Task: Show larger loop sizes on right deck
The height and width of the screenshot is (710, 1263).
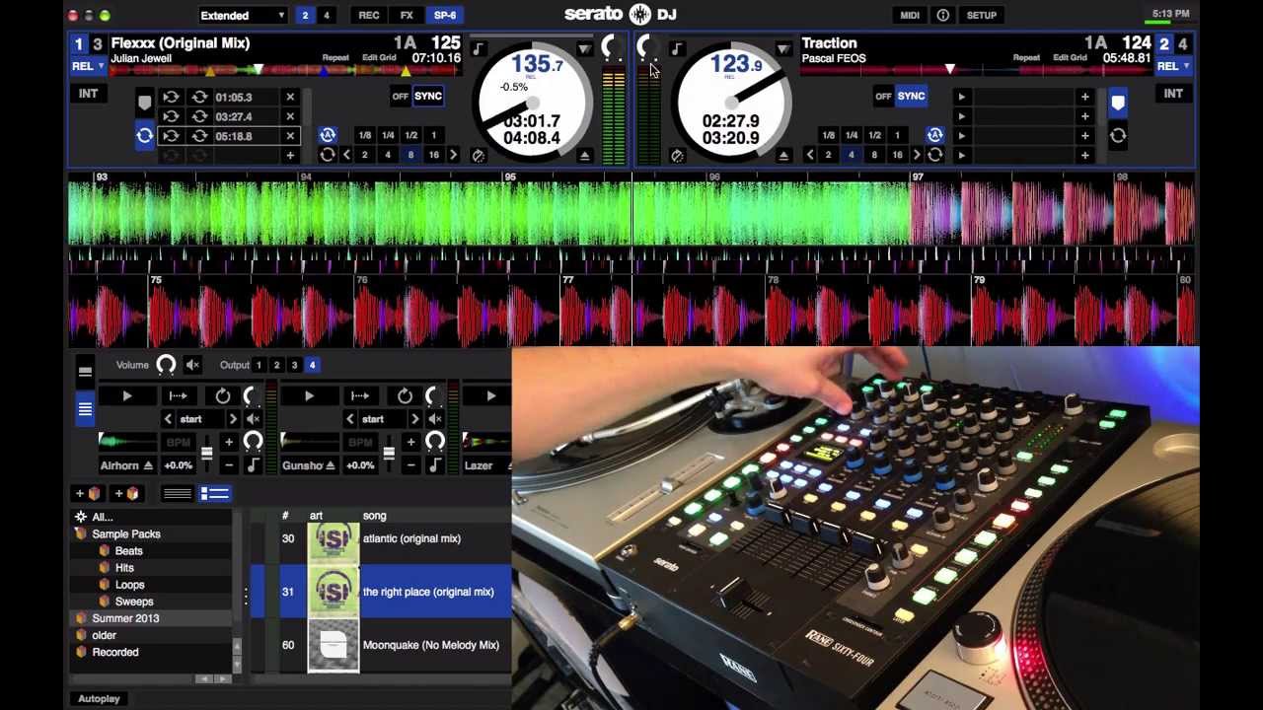Action: pos(917,155)
